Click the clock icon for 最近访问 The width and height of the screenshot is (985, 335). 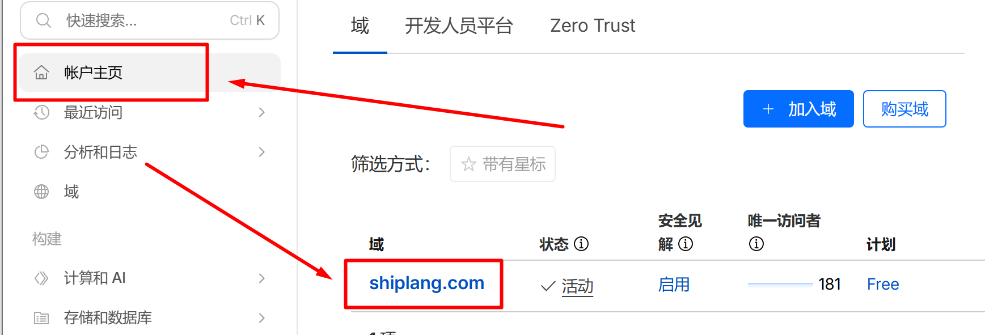click(x=41, y=112)
